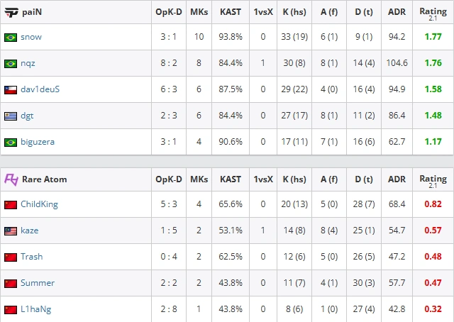
Task: Click the Rare Atom team name
Action: [x=44, y=179]
